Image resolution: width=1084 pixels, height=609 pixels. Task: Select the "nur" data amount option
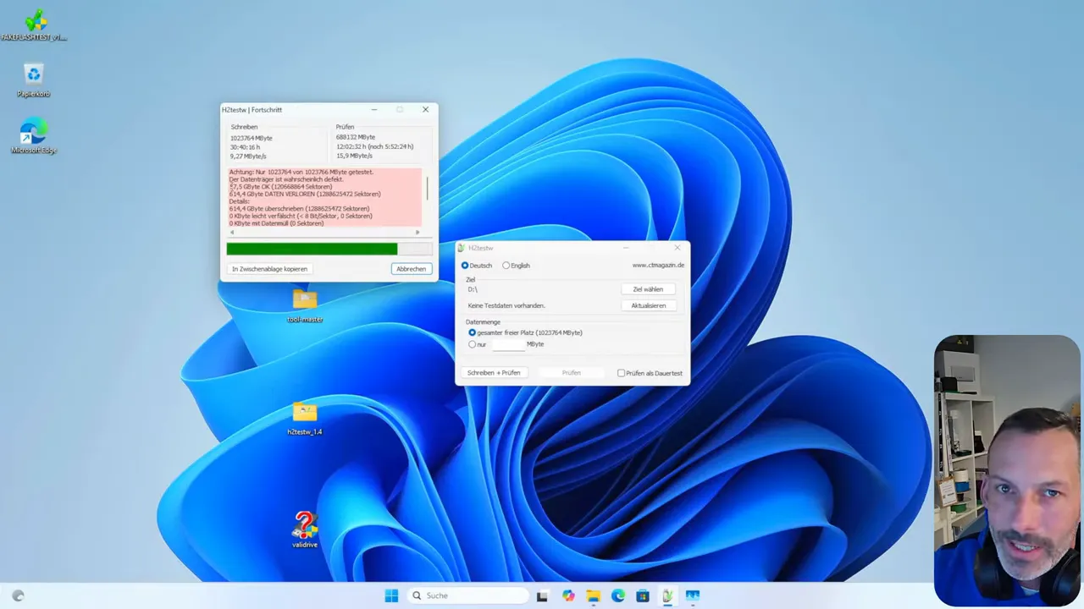pyautogui.click(x=473, y=344)
